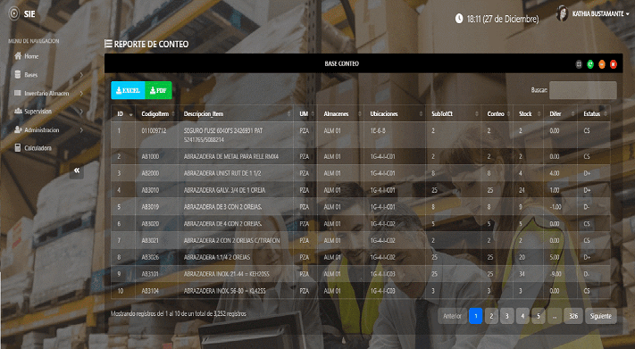Click the list icon beside Reporte de Conteo
The image size is (635, 349).
point(108,44)
